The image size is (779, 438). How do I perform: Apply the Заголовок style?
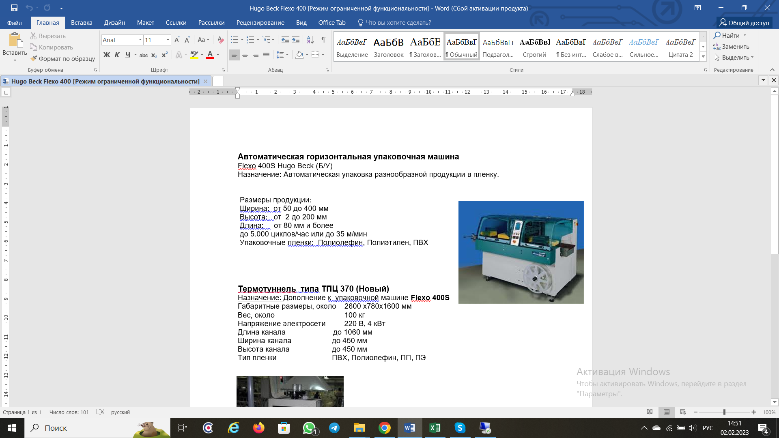click(388, 47)
